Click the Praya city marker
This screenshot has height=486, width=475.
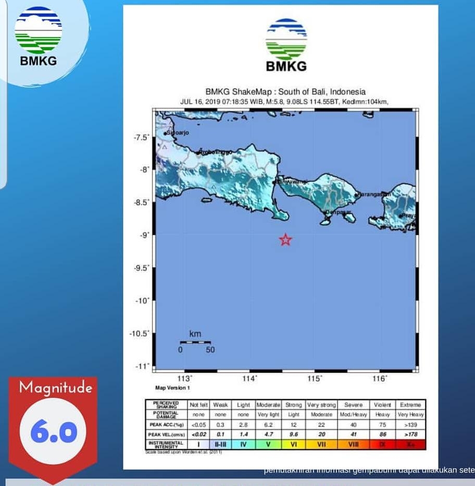pyautogui.click(x=401, y=216)
